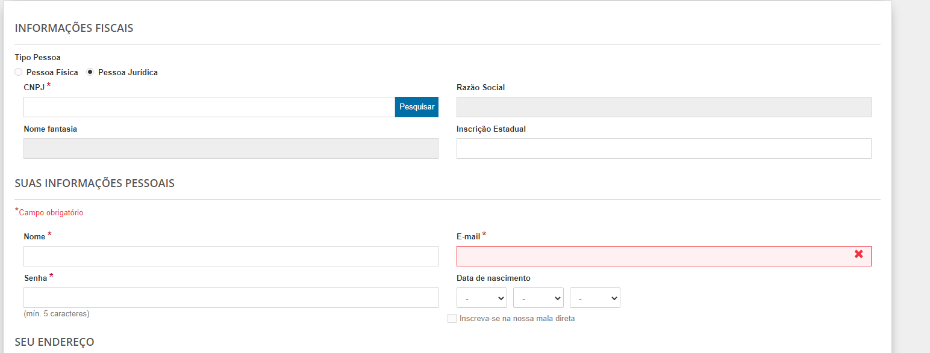Focus the CNPJ input field
This screenshot has height=353, width=930.
210,107
